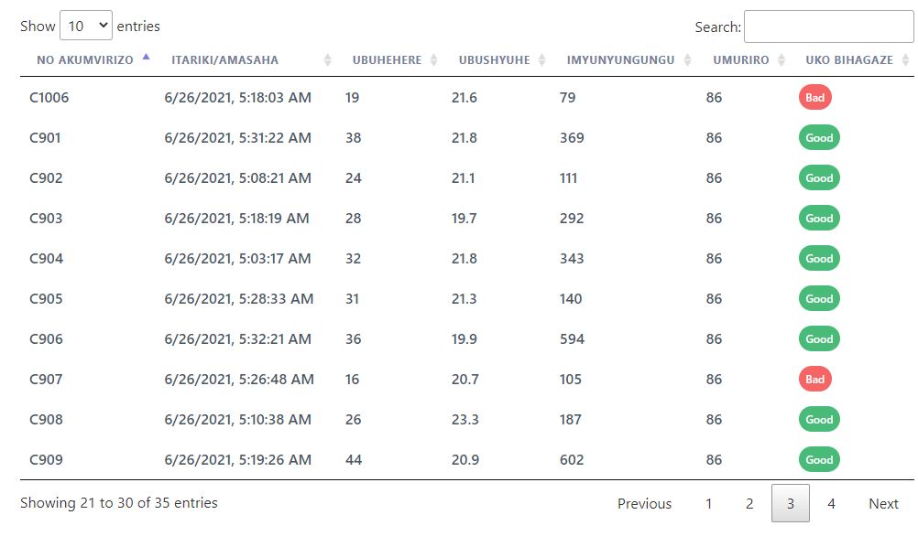Click the Good badge in row C909
The width and height of the screenshot is (918, 547).
(819, 460)
